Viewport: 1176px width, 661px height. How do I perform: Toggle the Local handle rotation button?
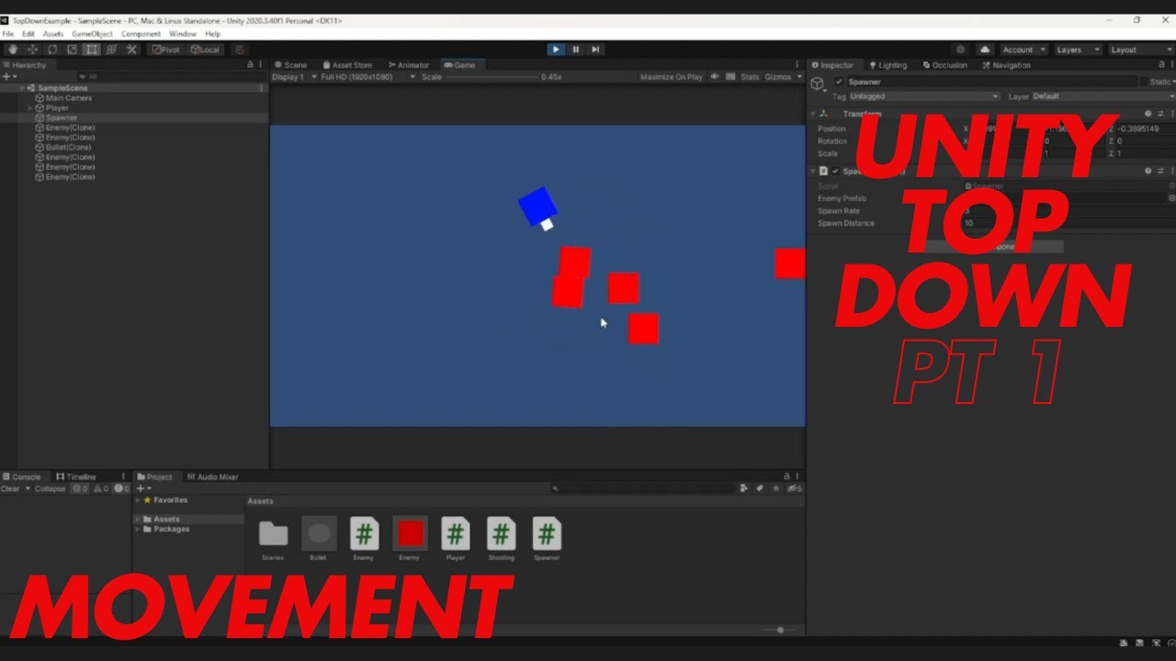click(x=205, y=50)
